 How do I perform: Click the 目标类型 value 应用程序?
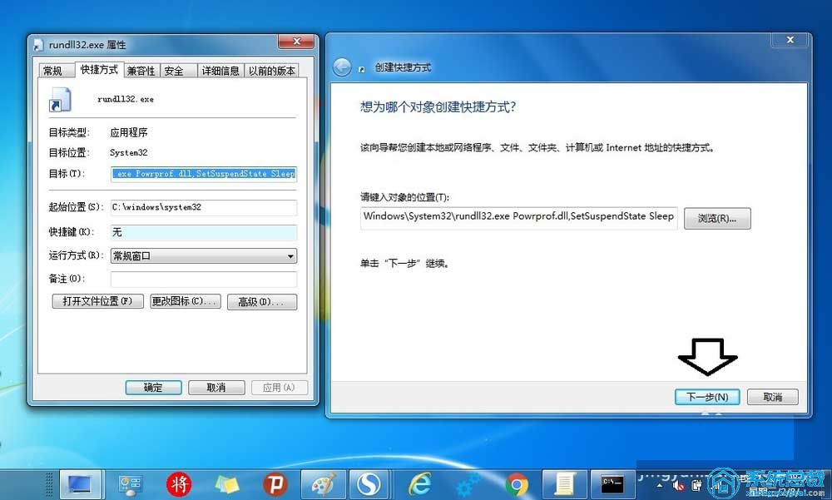[x=128, y=132]
